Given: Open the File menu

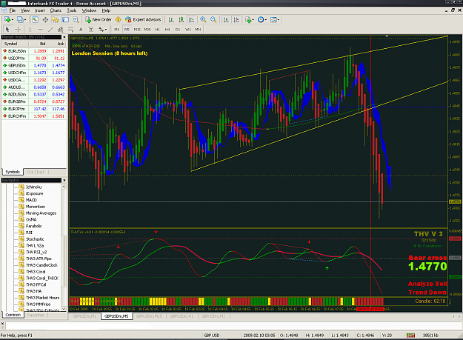Looking at the screenshot, I should click(x=12, y=10).
